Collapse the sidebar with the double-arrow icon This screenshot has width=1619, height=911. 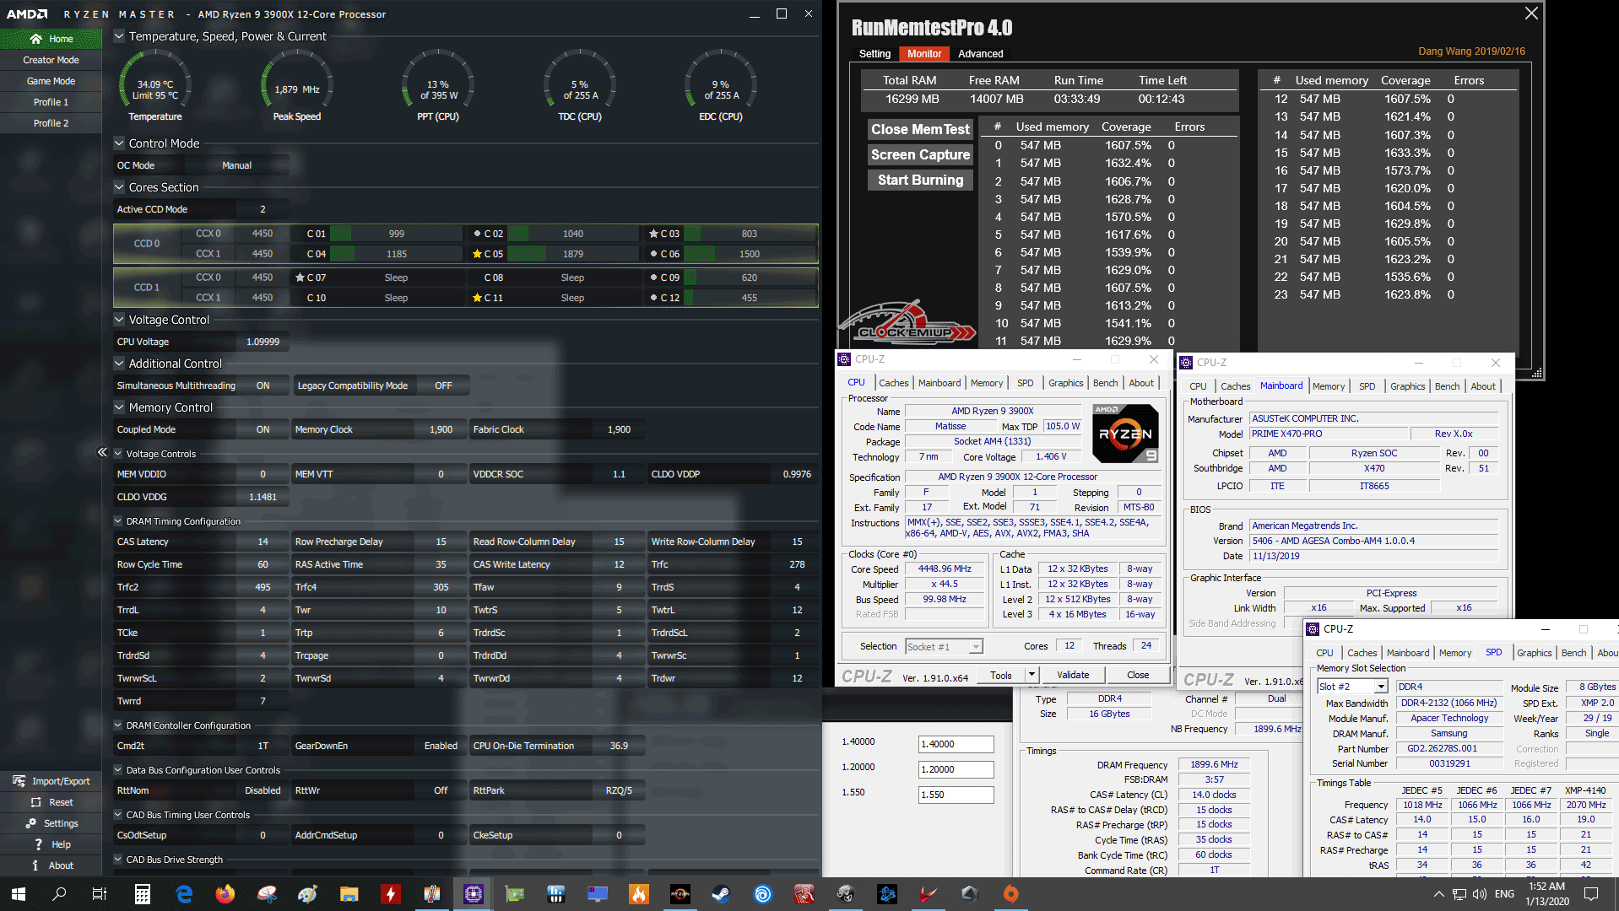(102, 452)
